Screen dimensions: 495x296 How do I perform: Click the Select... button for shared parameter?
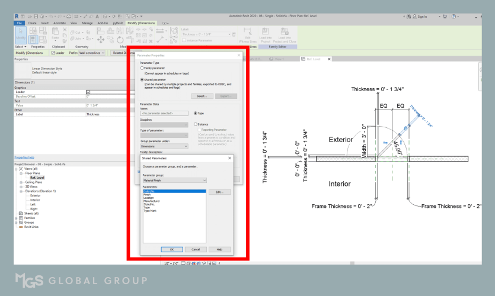point(202,96)
